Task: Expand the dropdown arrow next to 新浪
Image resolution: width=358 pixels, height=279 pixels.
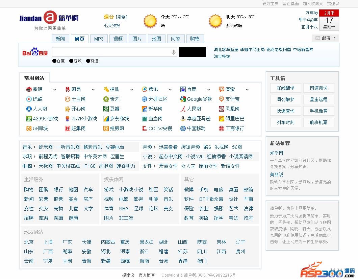Action: pyautogui.click(x=55, y=90)
